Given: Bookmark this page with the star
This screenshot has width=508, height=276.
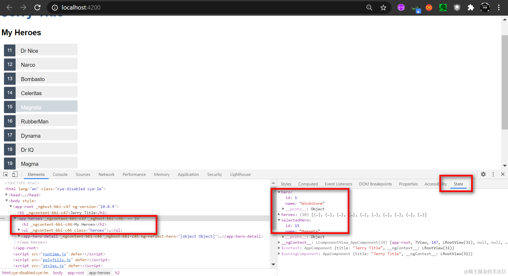Looking at the screenshot, I should point(383,8).
